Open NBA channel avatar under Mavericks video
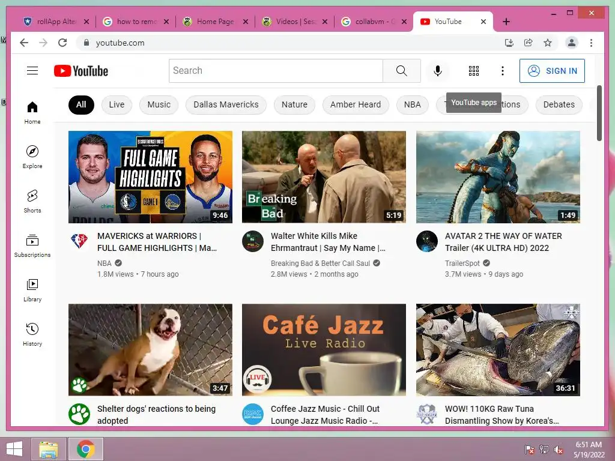The image size is (615, 461). tap(79, 241)
